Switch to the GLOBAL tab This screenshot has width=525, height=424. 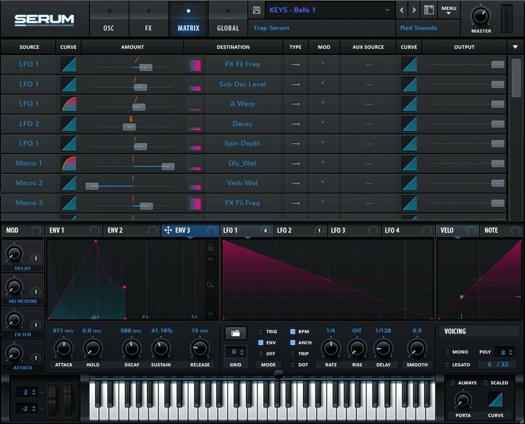click(x=228, y=20)
